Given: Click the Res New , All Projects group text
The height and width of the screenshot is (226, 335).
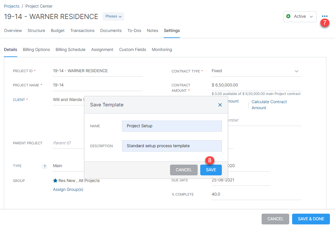Looking at the screenshot, I should (79, 181).
